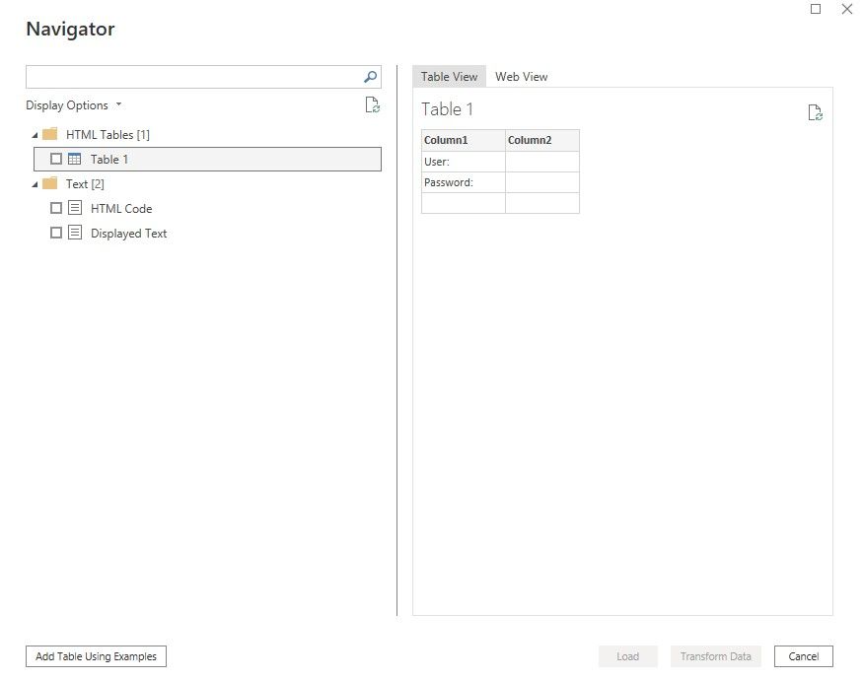Viewport: 863px width, 680px height.
Task: Click Add Table Using Examples button
Action: 97,656
